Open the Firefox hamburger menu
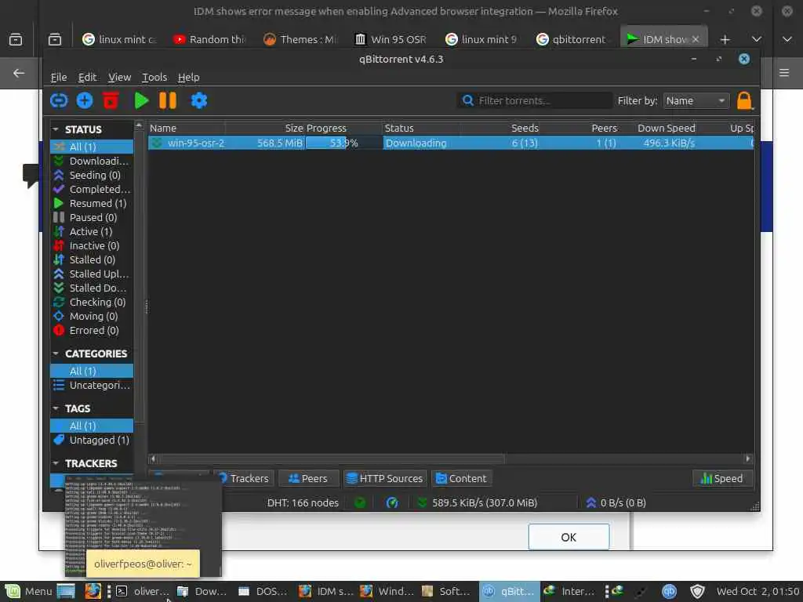The width and height of the screenshot is (803, 602). (x=784, y=73)
